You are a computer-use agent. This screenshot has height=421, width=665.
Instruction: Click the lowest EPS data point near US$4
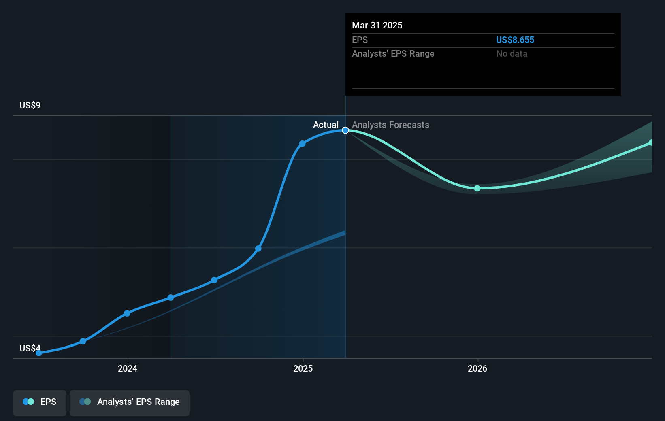39,353
